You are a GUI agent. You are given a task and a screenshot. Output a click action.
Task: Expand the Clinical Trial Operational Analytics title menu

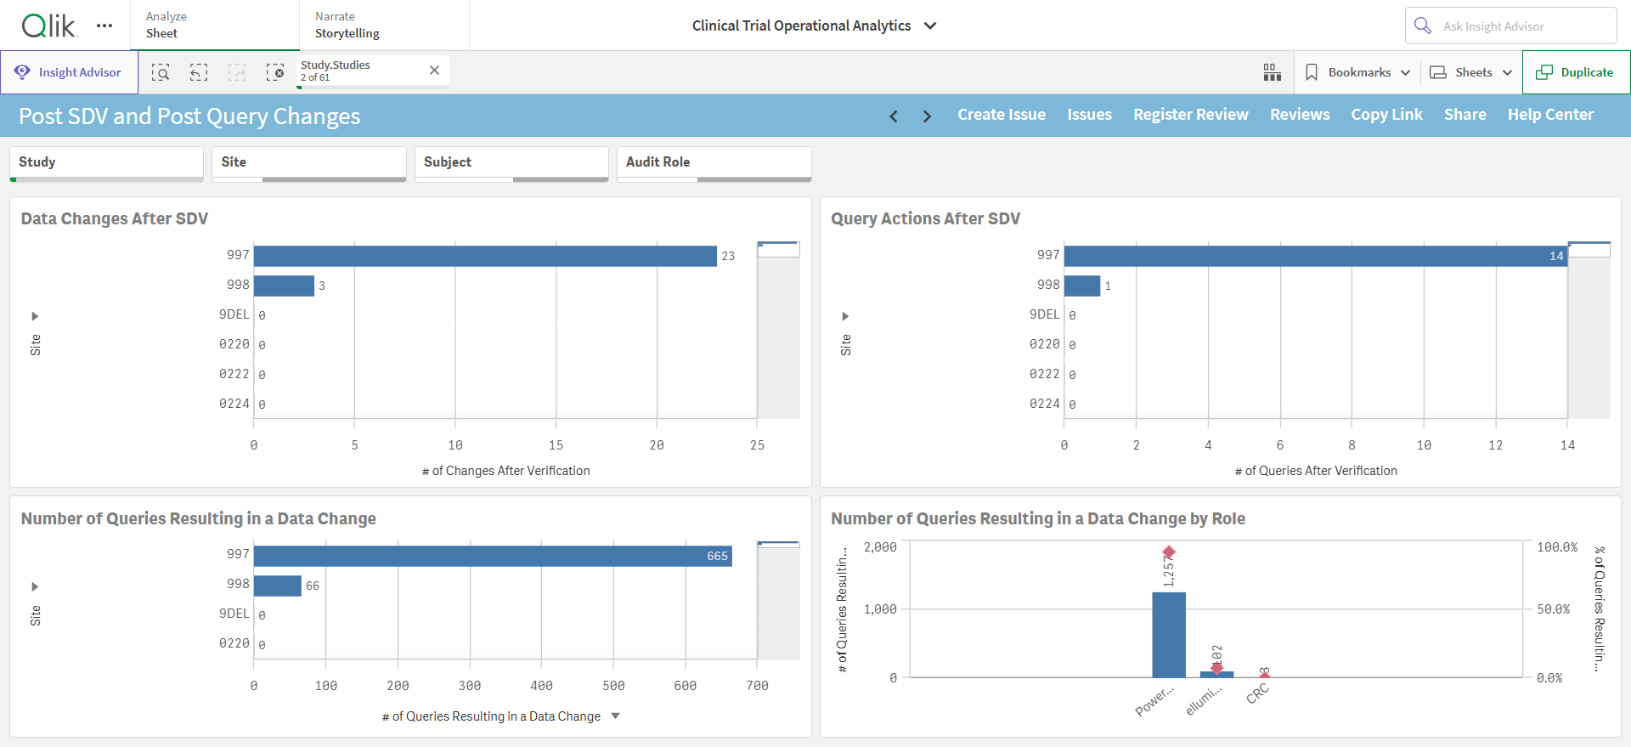[930, 25]
